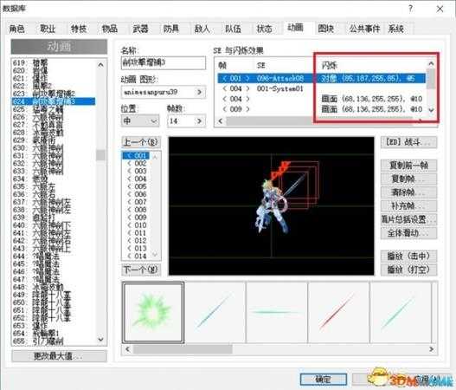
Task: Open the 队伍 tab
Action: point(233,29)
